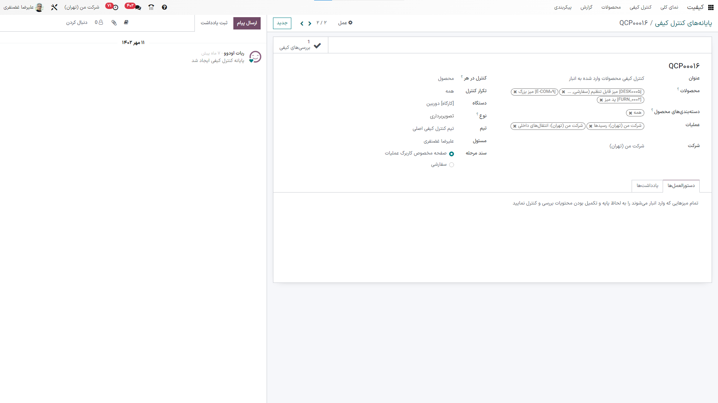This screenshot has height=403, width=718.
Task: Open the 'پیکربندی' menu
Action: (562, 7)
